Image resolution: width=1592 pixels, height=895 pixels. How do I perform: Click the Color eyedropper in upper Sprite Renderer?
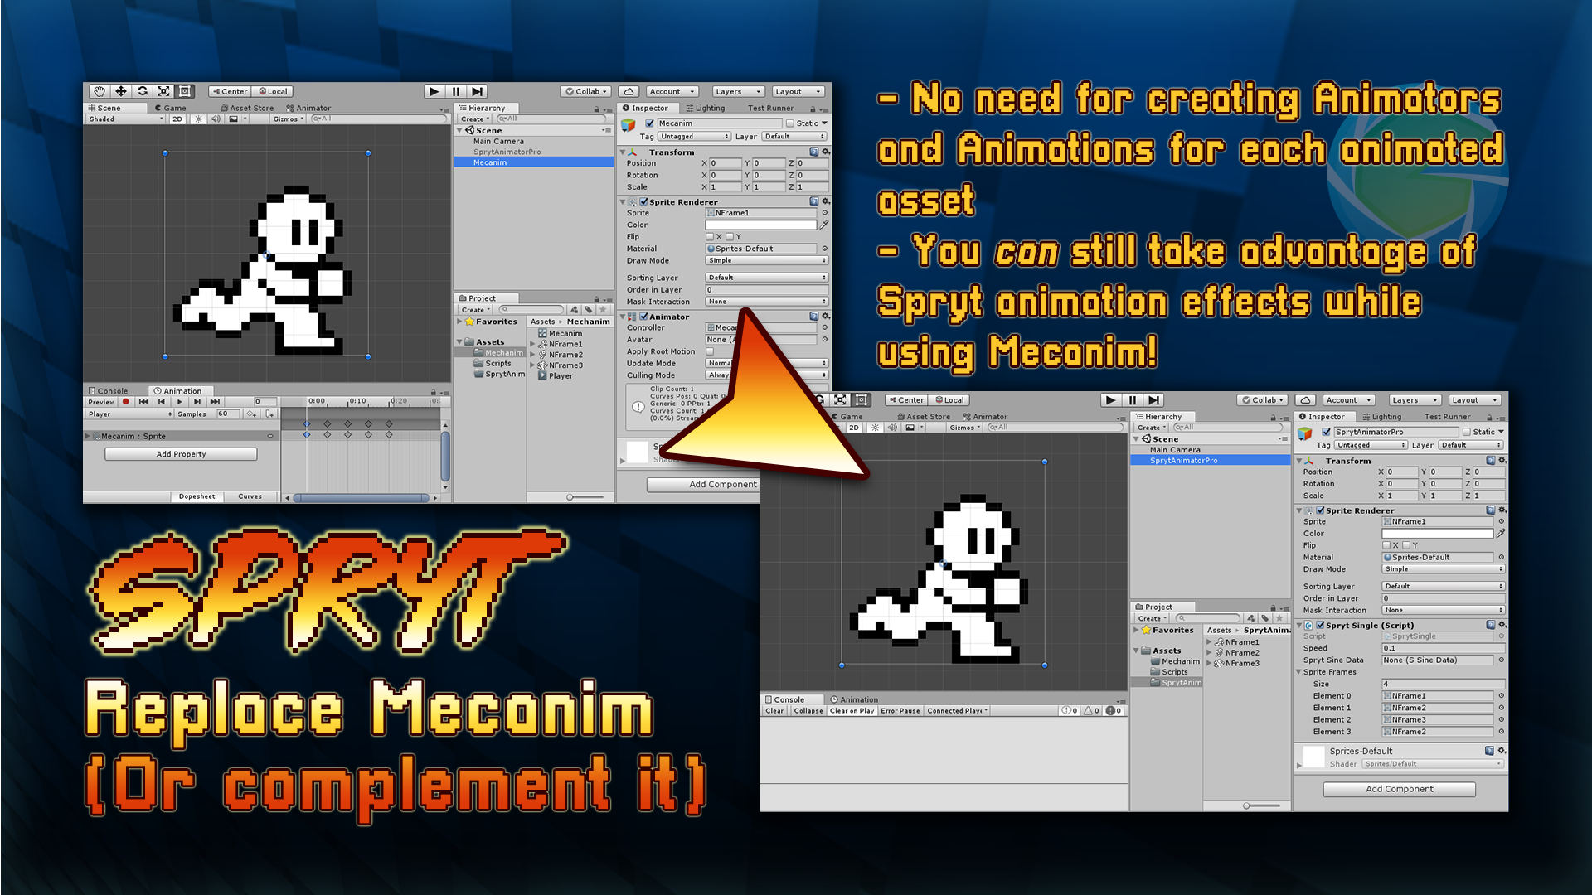(824, 225)
